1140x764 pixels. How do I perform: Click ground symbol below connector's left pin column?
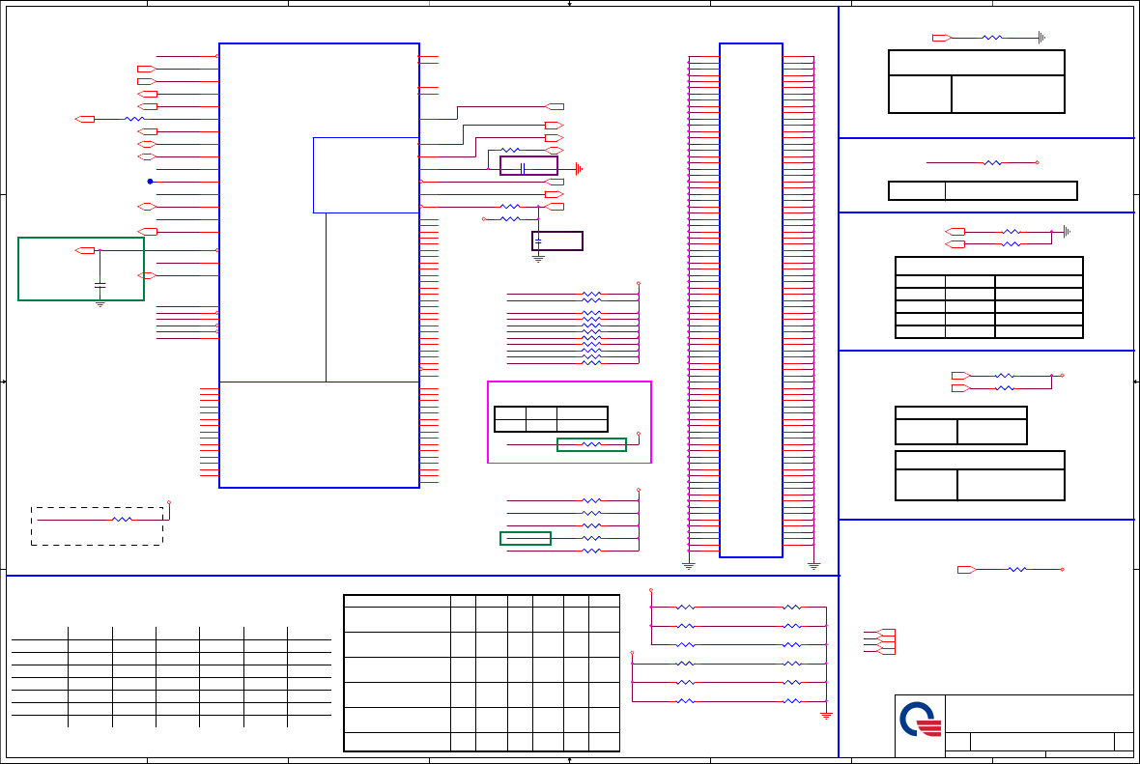(x=689, y=566)
